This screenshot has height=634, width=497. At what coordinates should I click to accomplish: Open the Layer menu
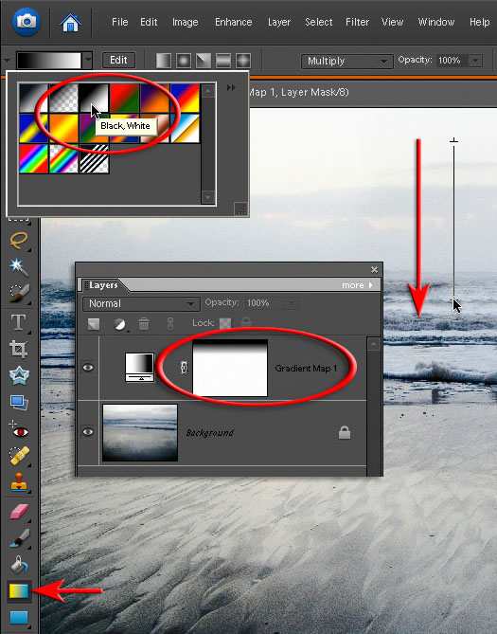(x=279, y=22)
